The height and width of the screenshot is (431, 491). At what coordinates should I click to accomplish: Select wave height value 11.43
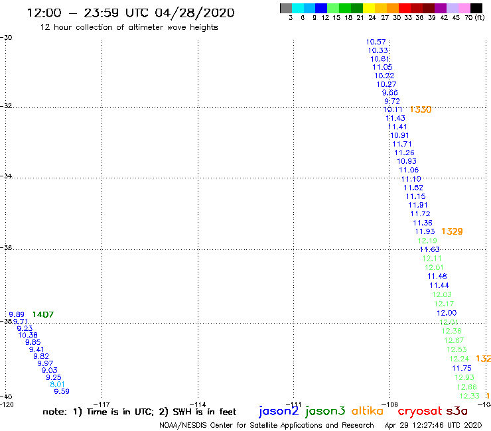(395, 118)
